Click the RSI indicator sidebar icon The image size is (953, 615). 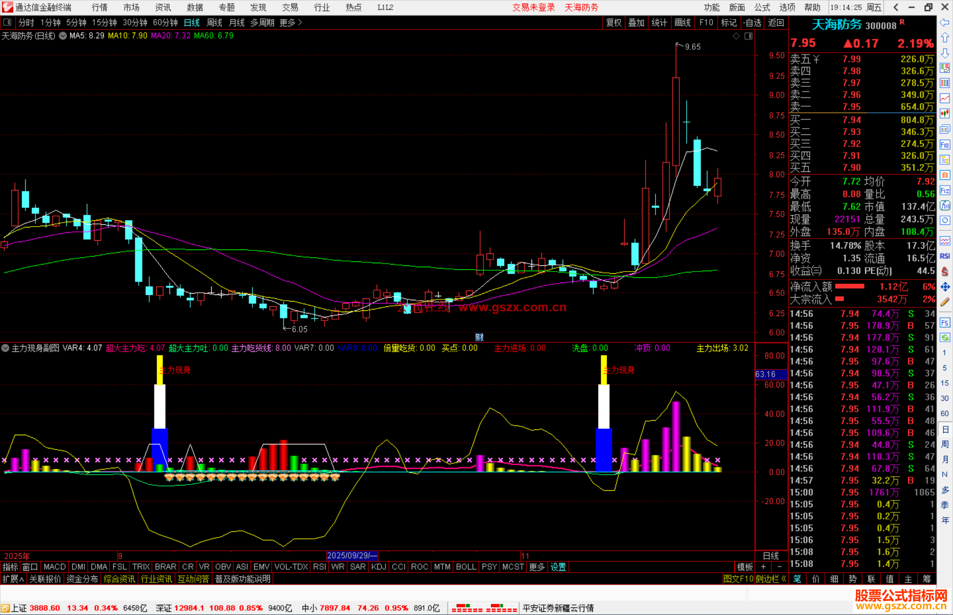pos(945,256)
